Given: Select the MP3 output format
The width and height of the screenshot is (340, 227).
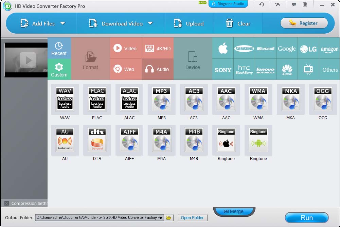Looking at the screenshot, I should pos(161,100).
